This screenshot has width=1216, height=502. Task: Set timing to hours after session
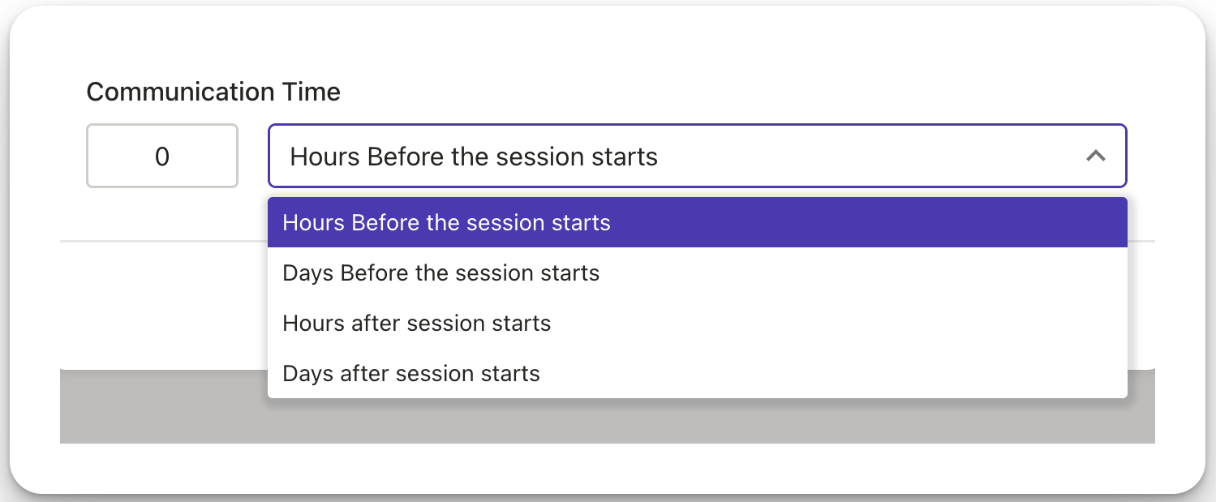(698, 323)
